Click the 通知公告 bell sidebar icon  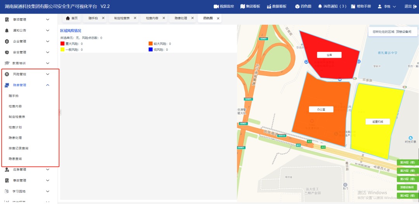pos(7,31)
